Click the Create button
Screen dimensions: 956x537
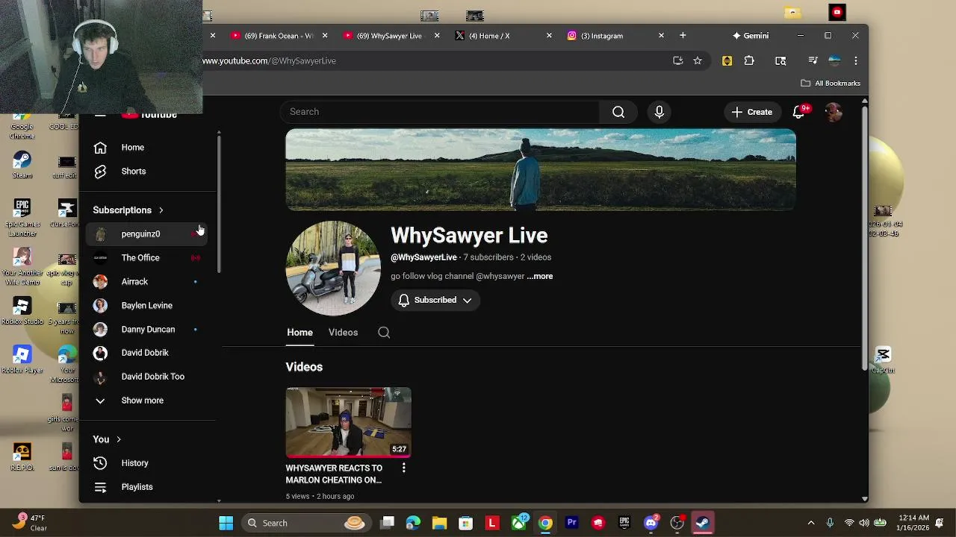[x=752, y=112]
